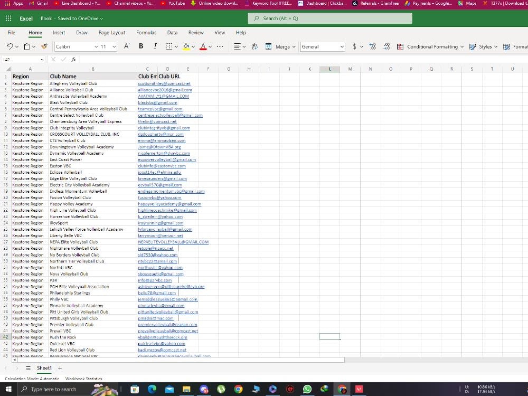The height and width of the screenshot is (396, 528).
Task: Open the File menu
Action: [12, 32]
